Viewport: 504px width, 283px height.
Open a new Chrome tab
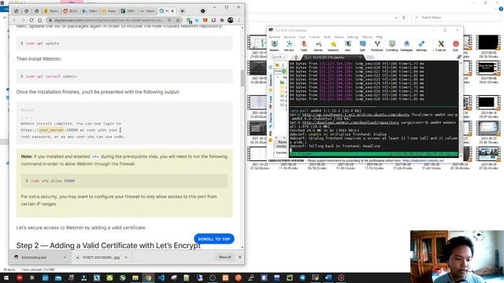pyautogui.click(x=182, y=11)
